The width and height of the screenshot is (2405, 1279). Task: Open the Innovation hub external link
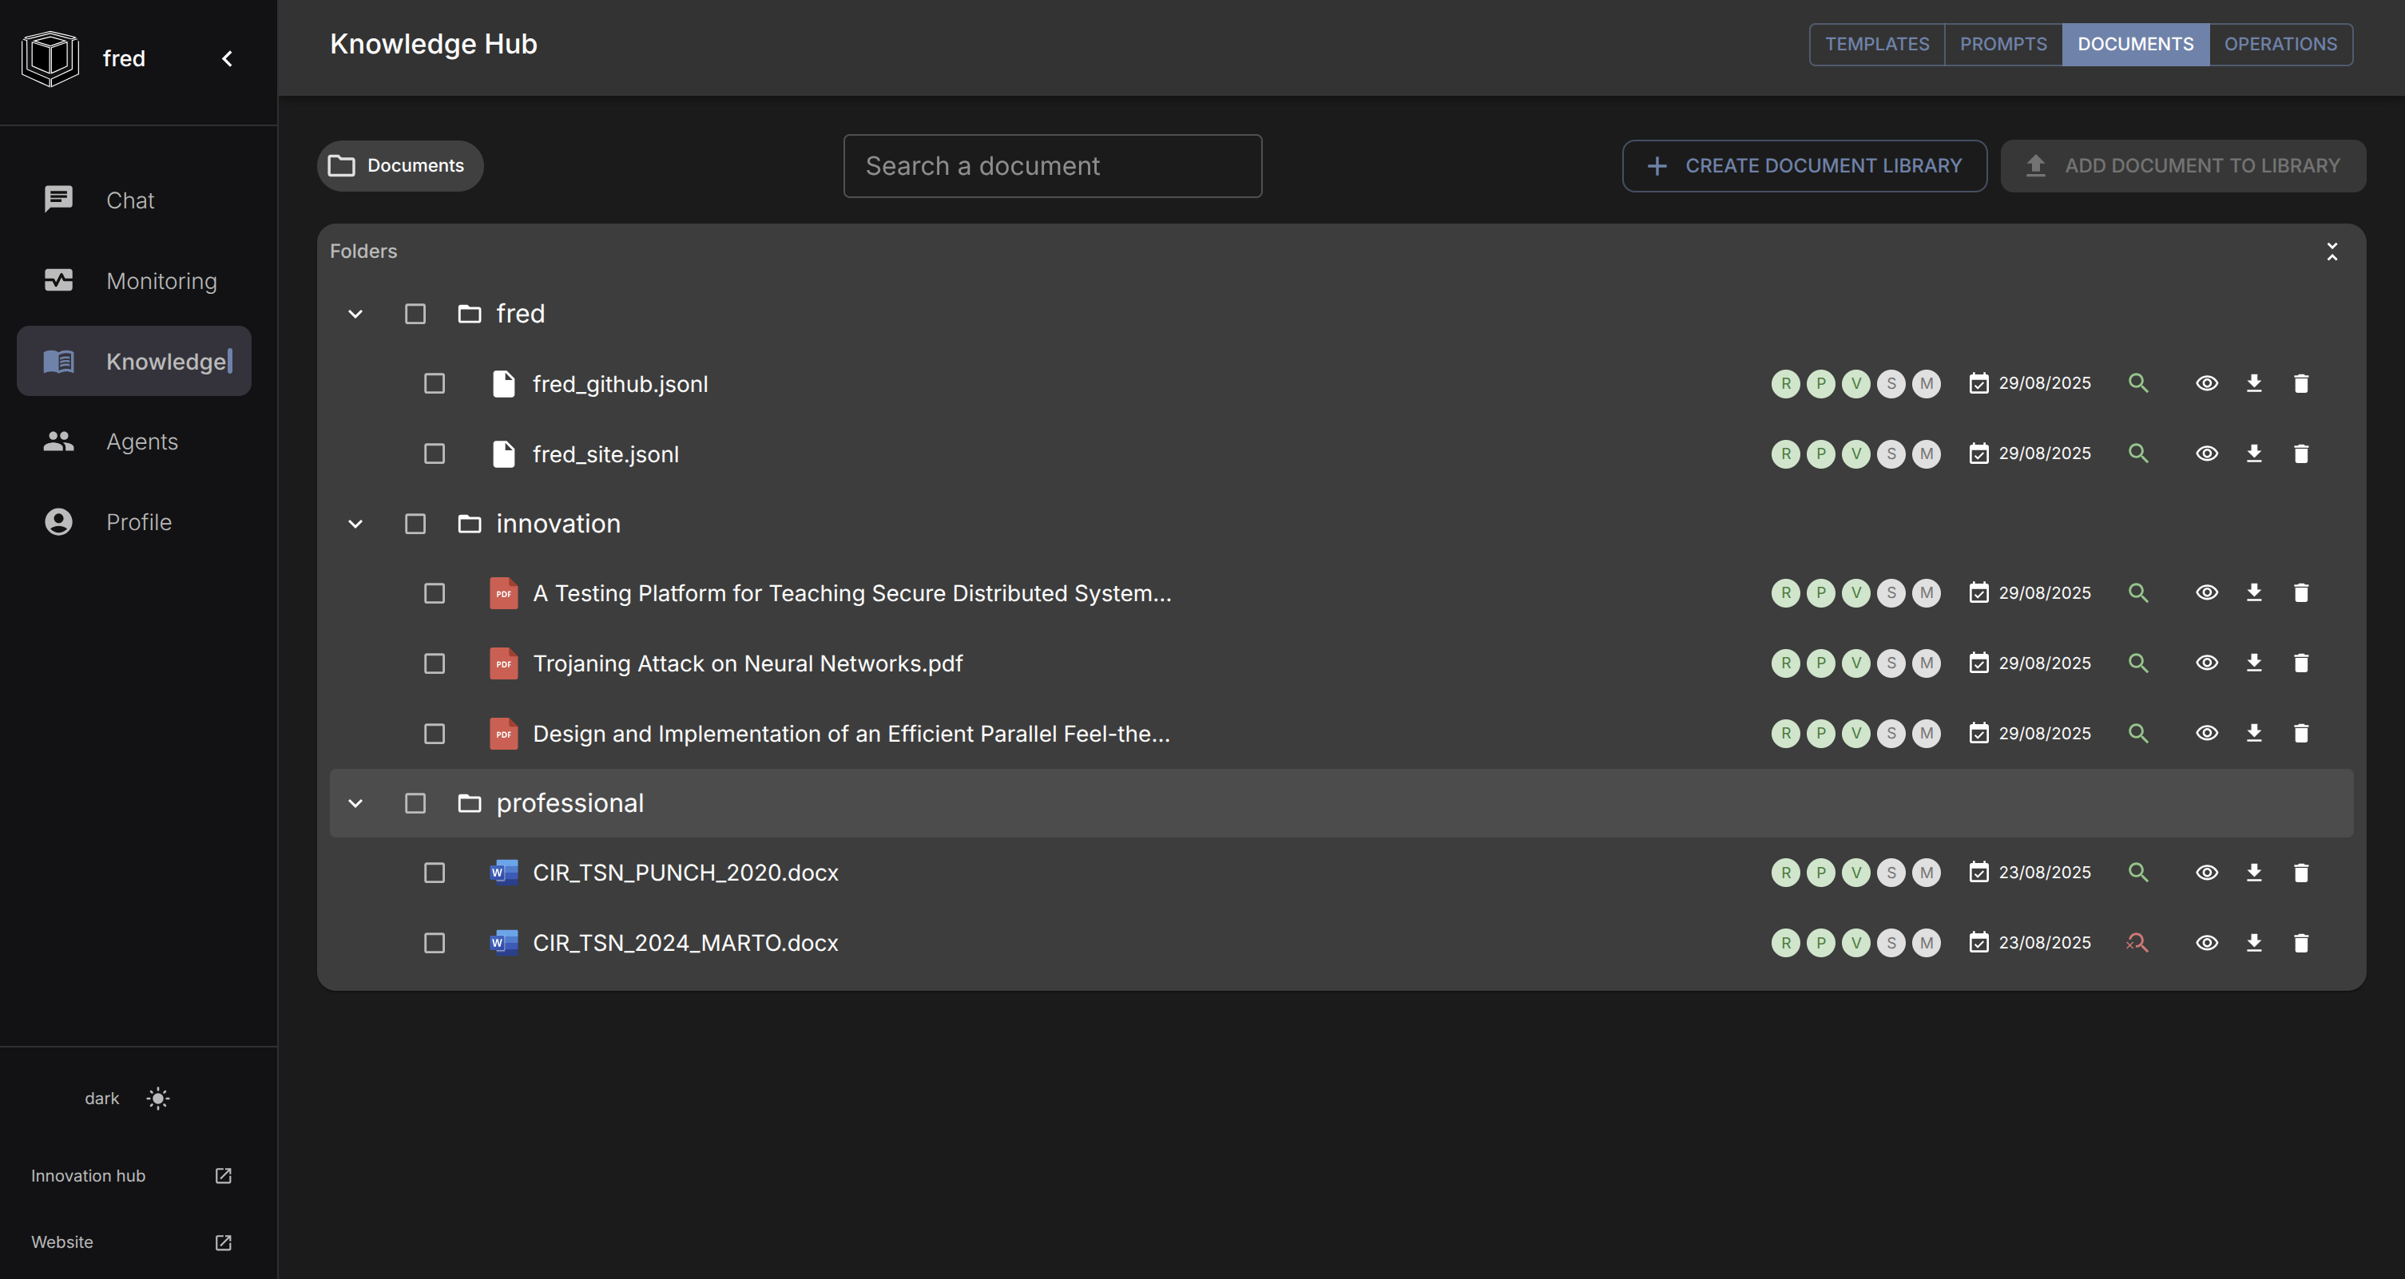[131, 1175]
